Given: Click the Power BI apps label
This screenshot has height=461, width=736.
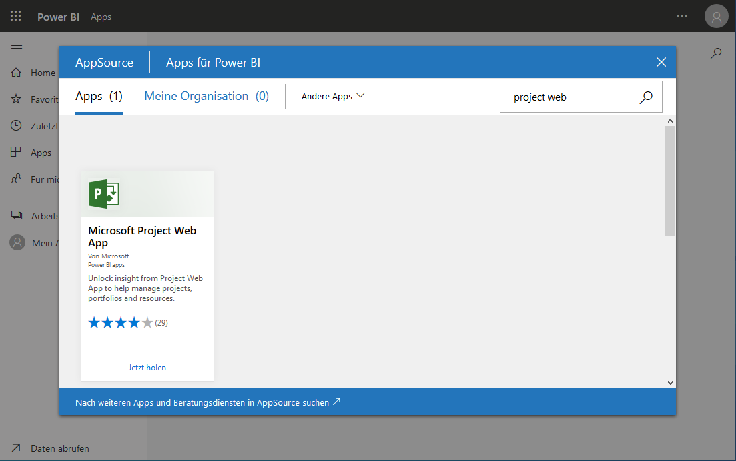Looking at the screenshot, I should 107,265.
